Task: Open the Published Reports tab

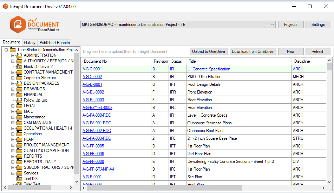Action: pos(54,43)
